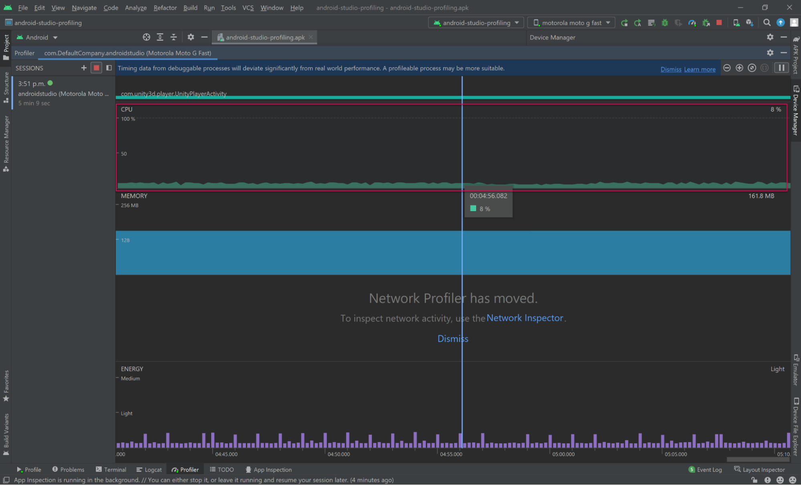Zoom out the profiler timeline
Image resolution: width=801 pixels, height=485 pixels.
727,68
